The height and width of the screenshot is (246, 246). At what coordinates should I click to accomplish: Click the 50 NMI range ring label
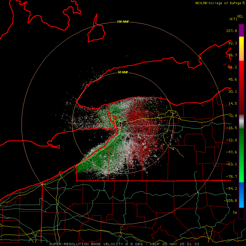[x=123, y=72]
